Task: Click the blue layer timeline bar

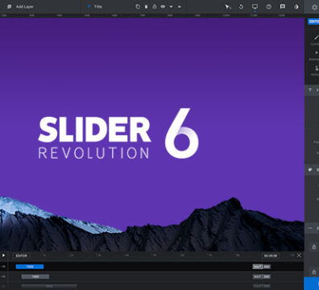Action: pyautogui.click(x=30, y=267)
